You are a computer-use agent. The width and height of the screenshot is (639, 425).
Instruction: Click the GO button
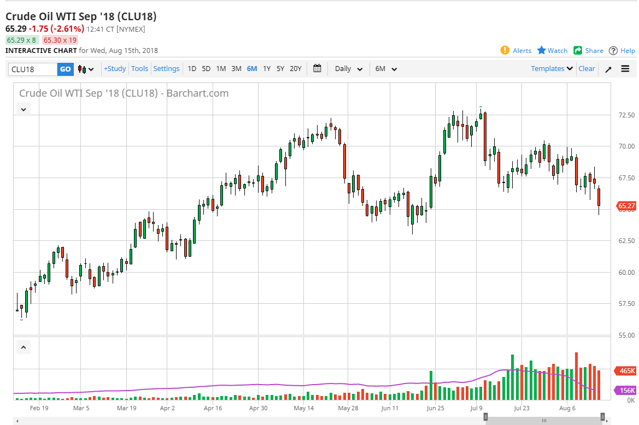click(65, 69)
